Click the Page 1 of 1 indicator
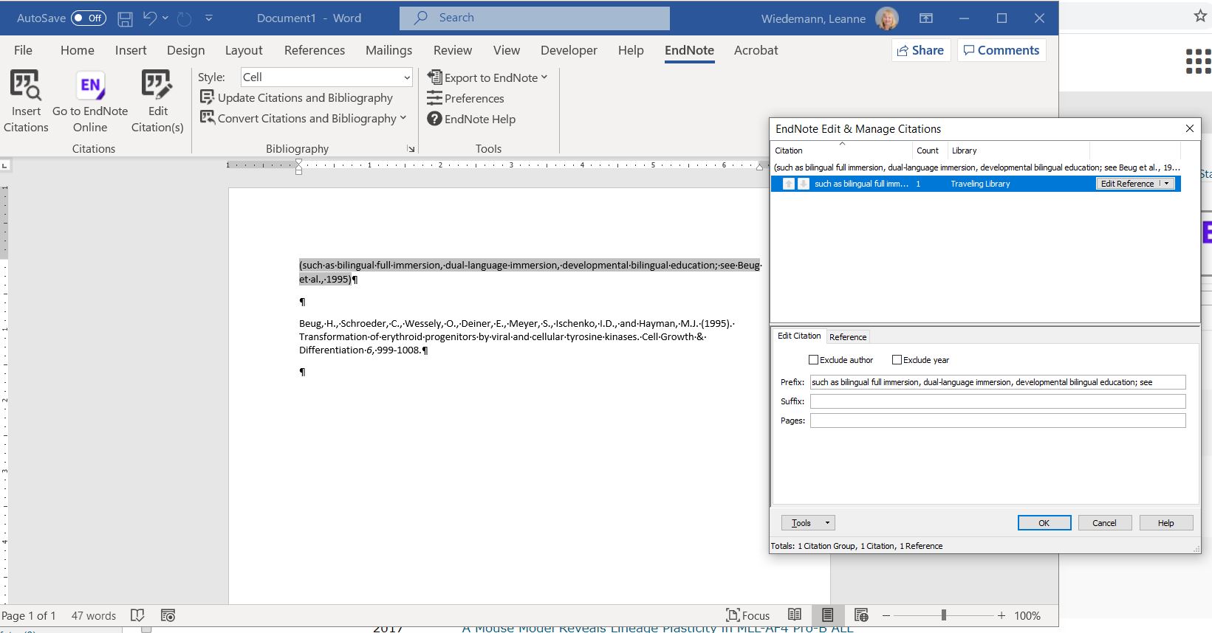 coord(29,615)
